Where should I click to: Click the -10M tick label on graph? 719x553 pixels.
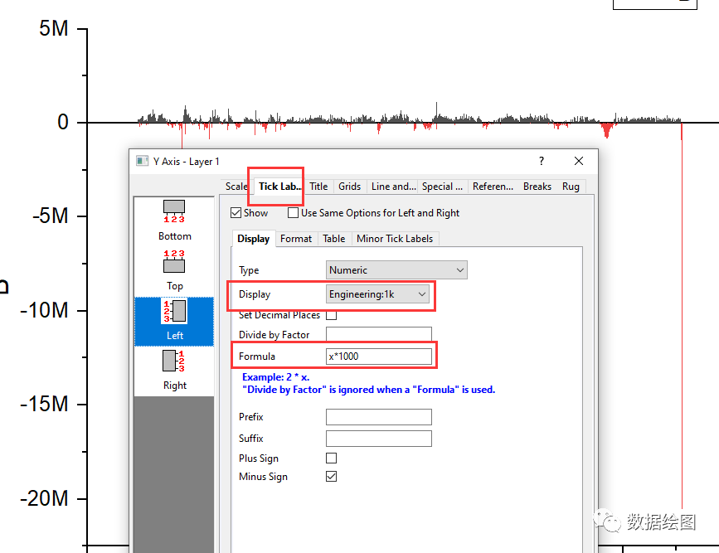[44, 310]
